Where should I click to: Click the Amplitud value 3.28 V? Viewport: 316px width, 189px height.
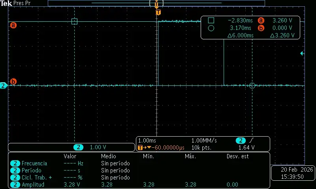72,185
